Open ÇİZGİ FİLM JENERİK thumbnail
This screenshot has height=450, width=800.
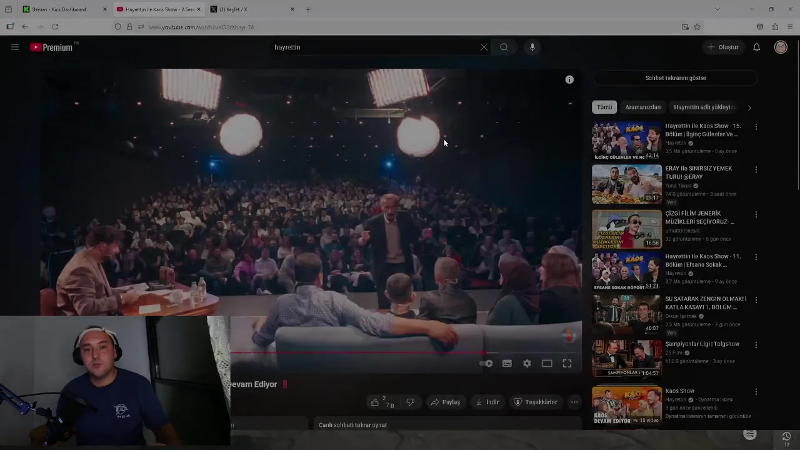point(627,229)
